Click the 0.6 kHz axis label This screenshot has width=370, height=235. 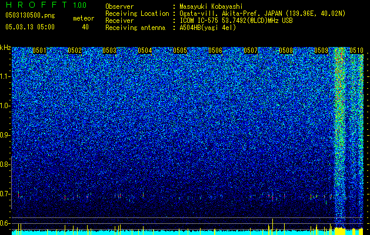point(5,223)
